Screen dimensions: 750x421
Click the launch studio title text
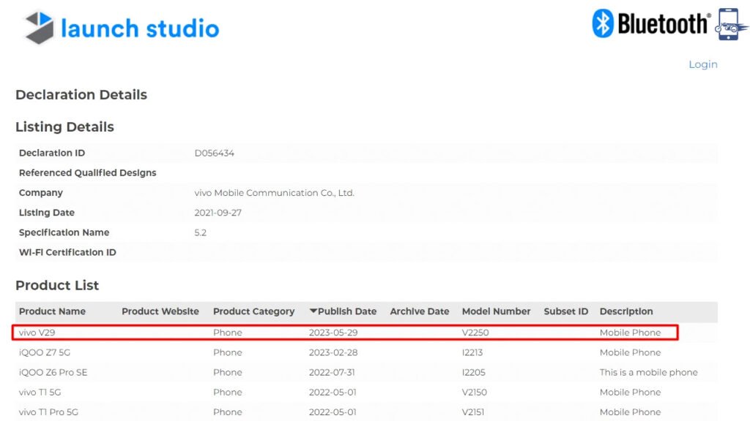click(x=140, y=29)
